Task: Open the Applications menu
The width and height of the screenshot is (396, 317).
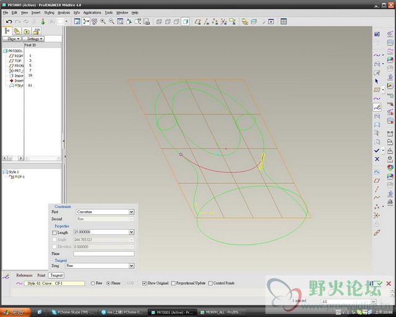Action: point(92,12)
